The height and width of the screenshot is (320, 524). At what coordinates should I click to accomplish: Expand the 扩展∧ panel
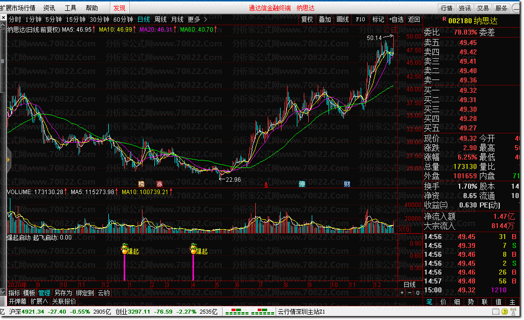pos(39,301)
